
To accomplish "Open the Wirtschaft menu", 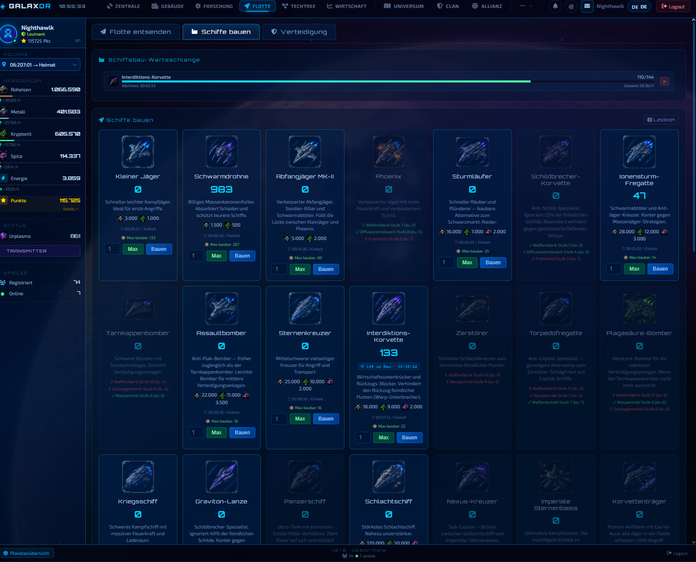I will click(x=347, y=6).
